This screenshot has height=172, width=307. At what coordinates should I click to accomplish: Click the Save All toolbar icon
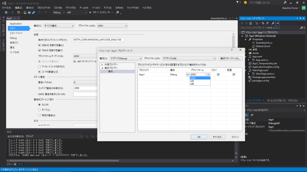tap(33, 13)
